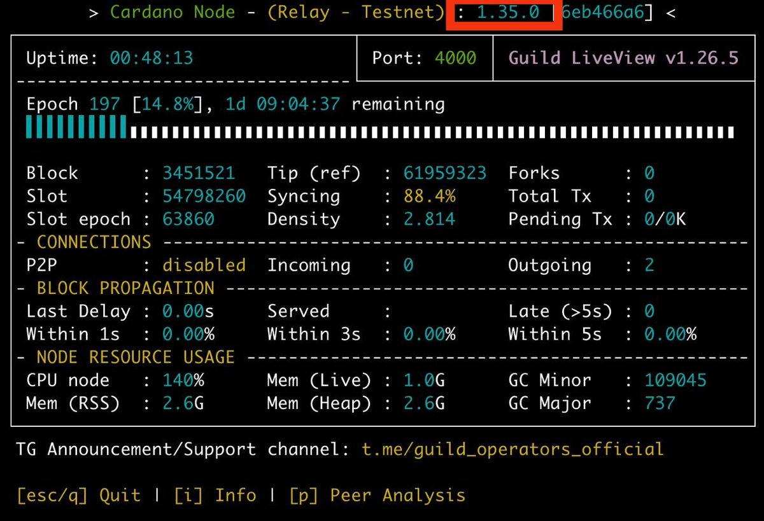Viewport: 764px width, 521px height.
Task: Click the epoch progress bar
Action: pos(380,127)
